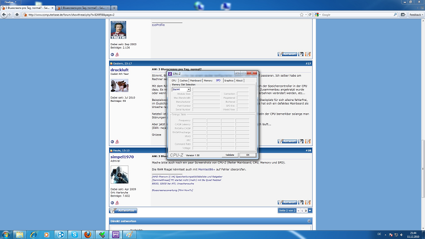The image size is (425, 239).
Task: Switch to Graphics tab in CPU-Z
Action: pyautogui.click(x=229, y=81)
